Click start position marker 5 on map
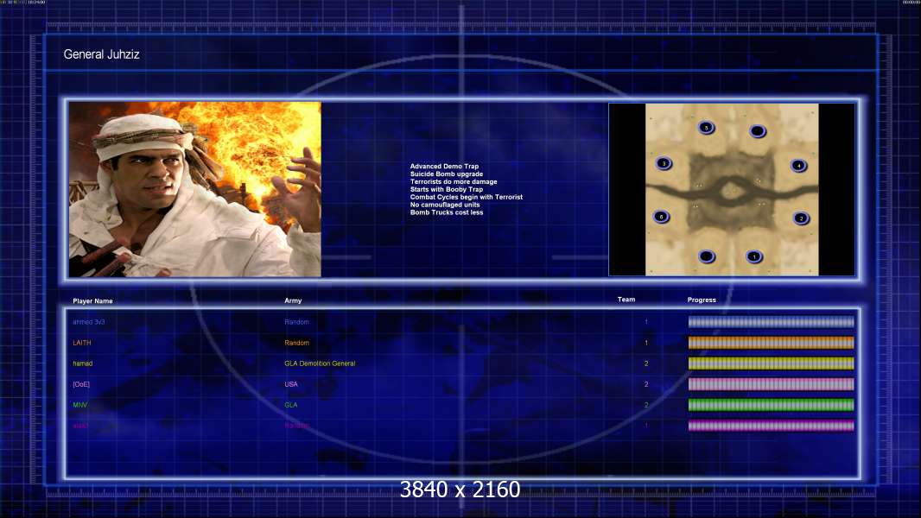The height and width of the screenshot is (518, 921). [706, 127]
